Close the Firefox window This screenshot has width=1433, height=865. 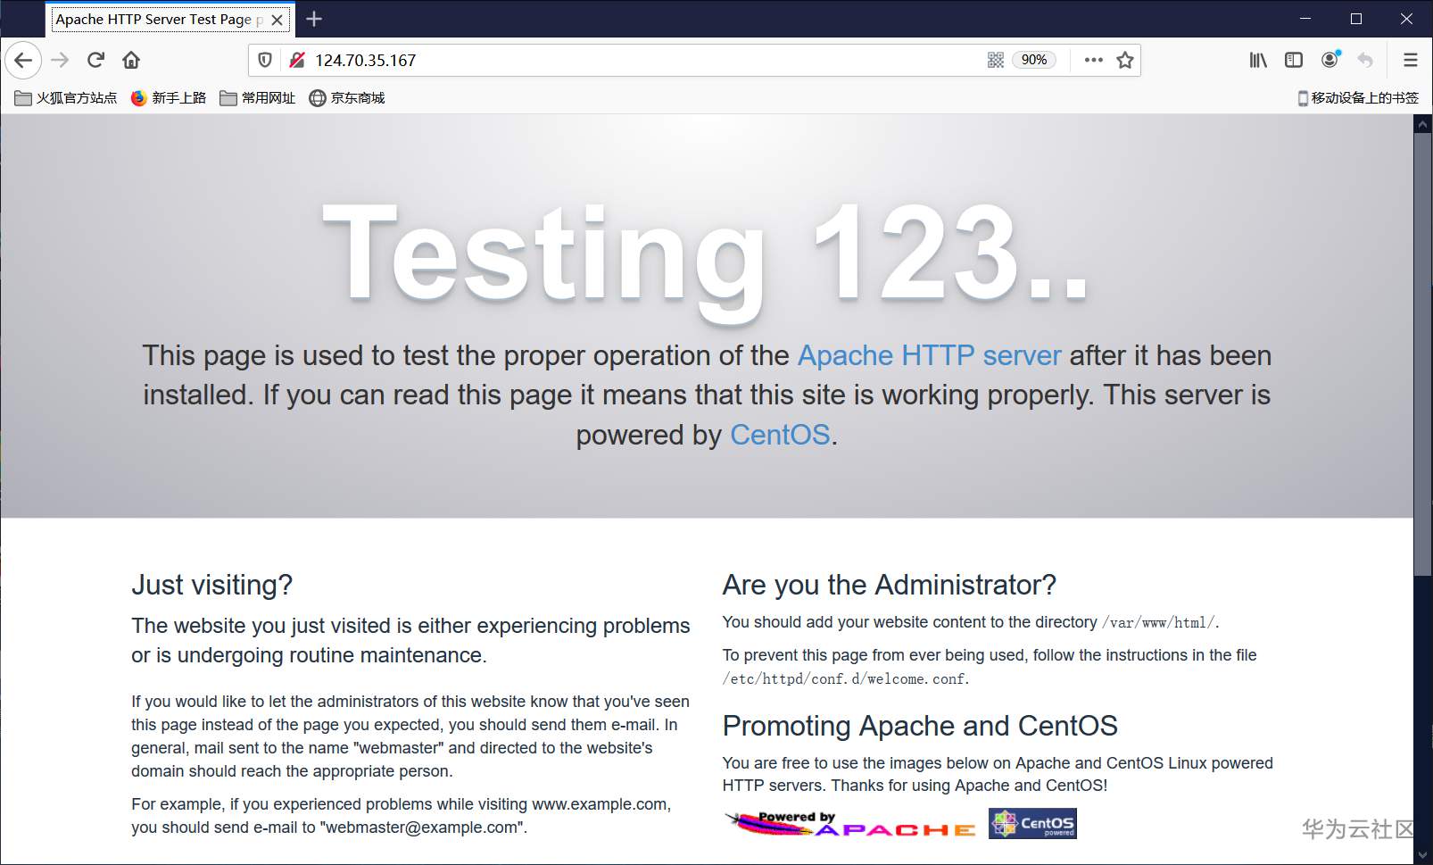click(x=1407, y=19)
